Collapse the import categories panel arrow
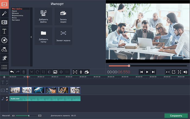This screenshot has height=119, width=190. pyautogui.click(x=31, y=37)
